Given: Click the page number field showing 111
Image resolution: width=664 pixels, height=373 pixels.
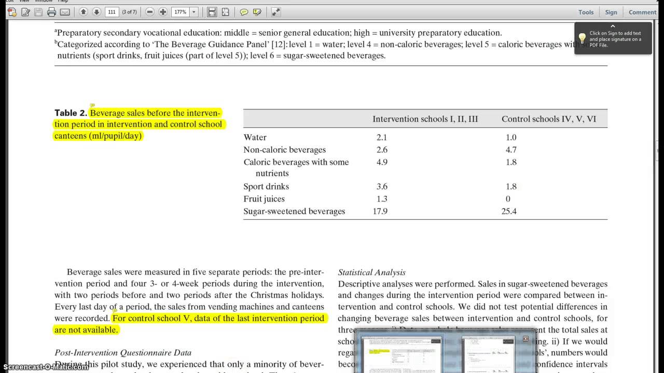Looking at the screenshot, I should (x=112, y=12).
